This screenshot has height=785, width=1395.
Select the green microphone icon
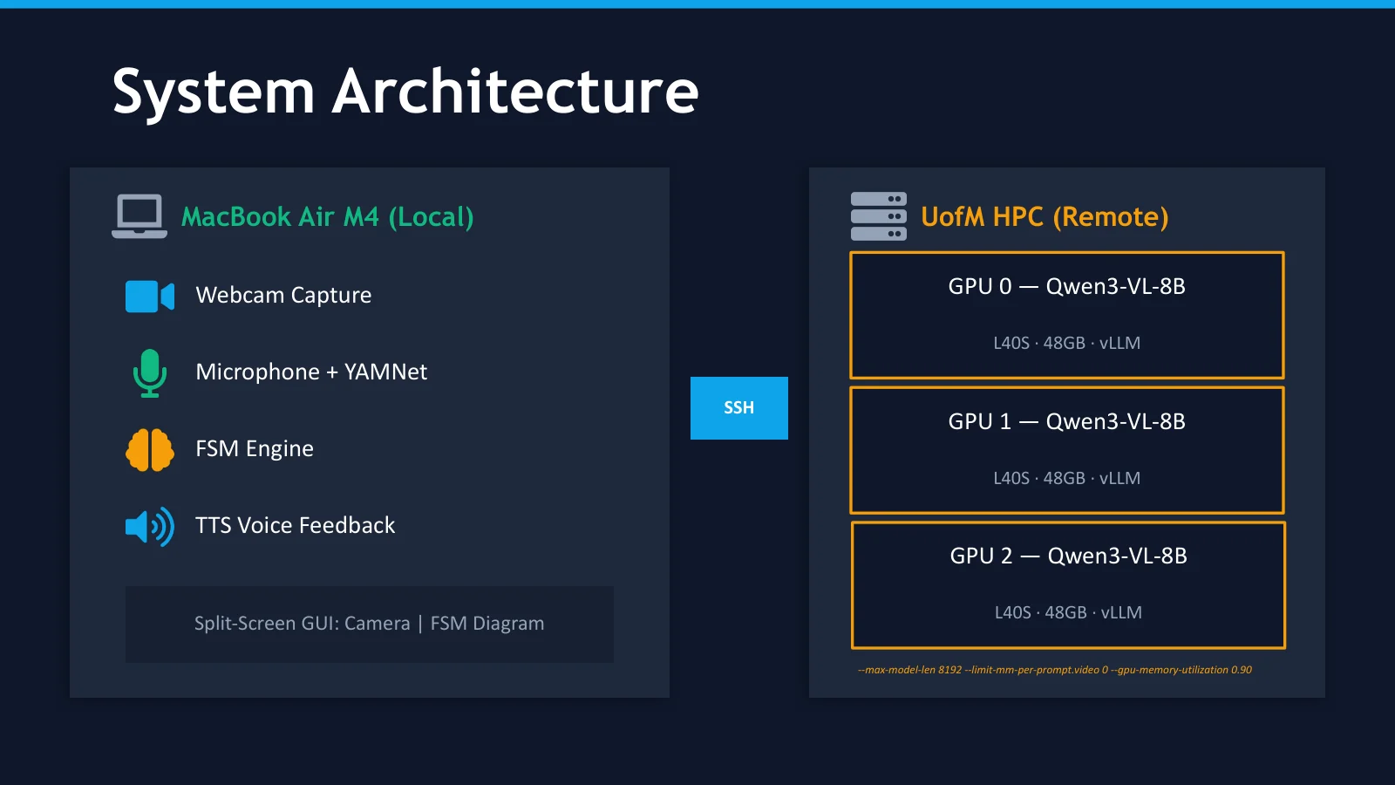(x=150, y=373)
